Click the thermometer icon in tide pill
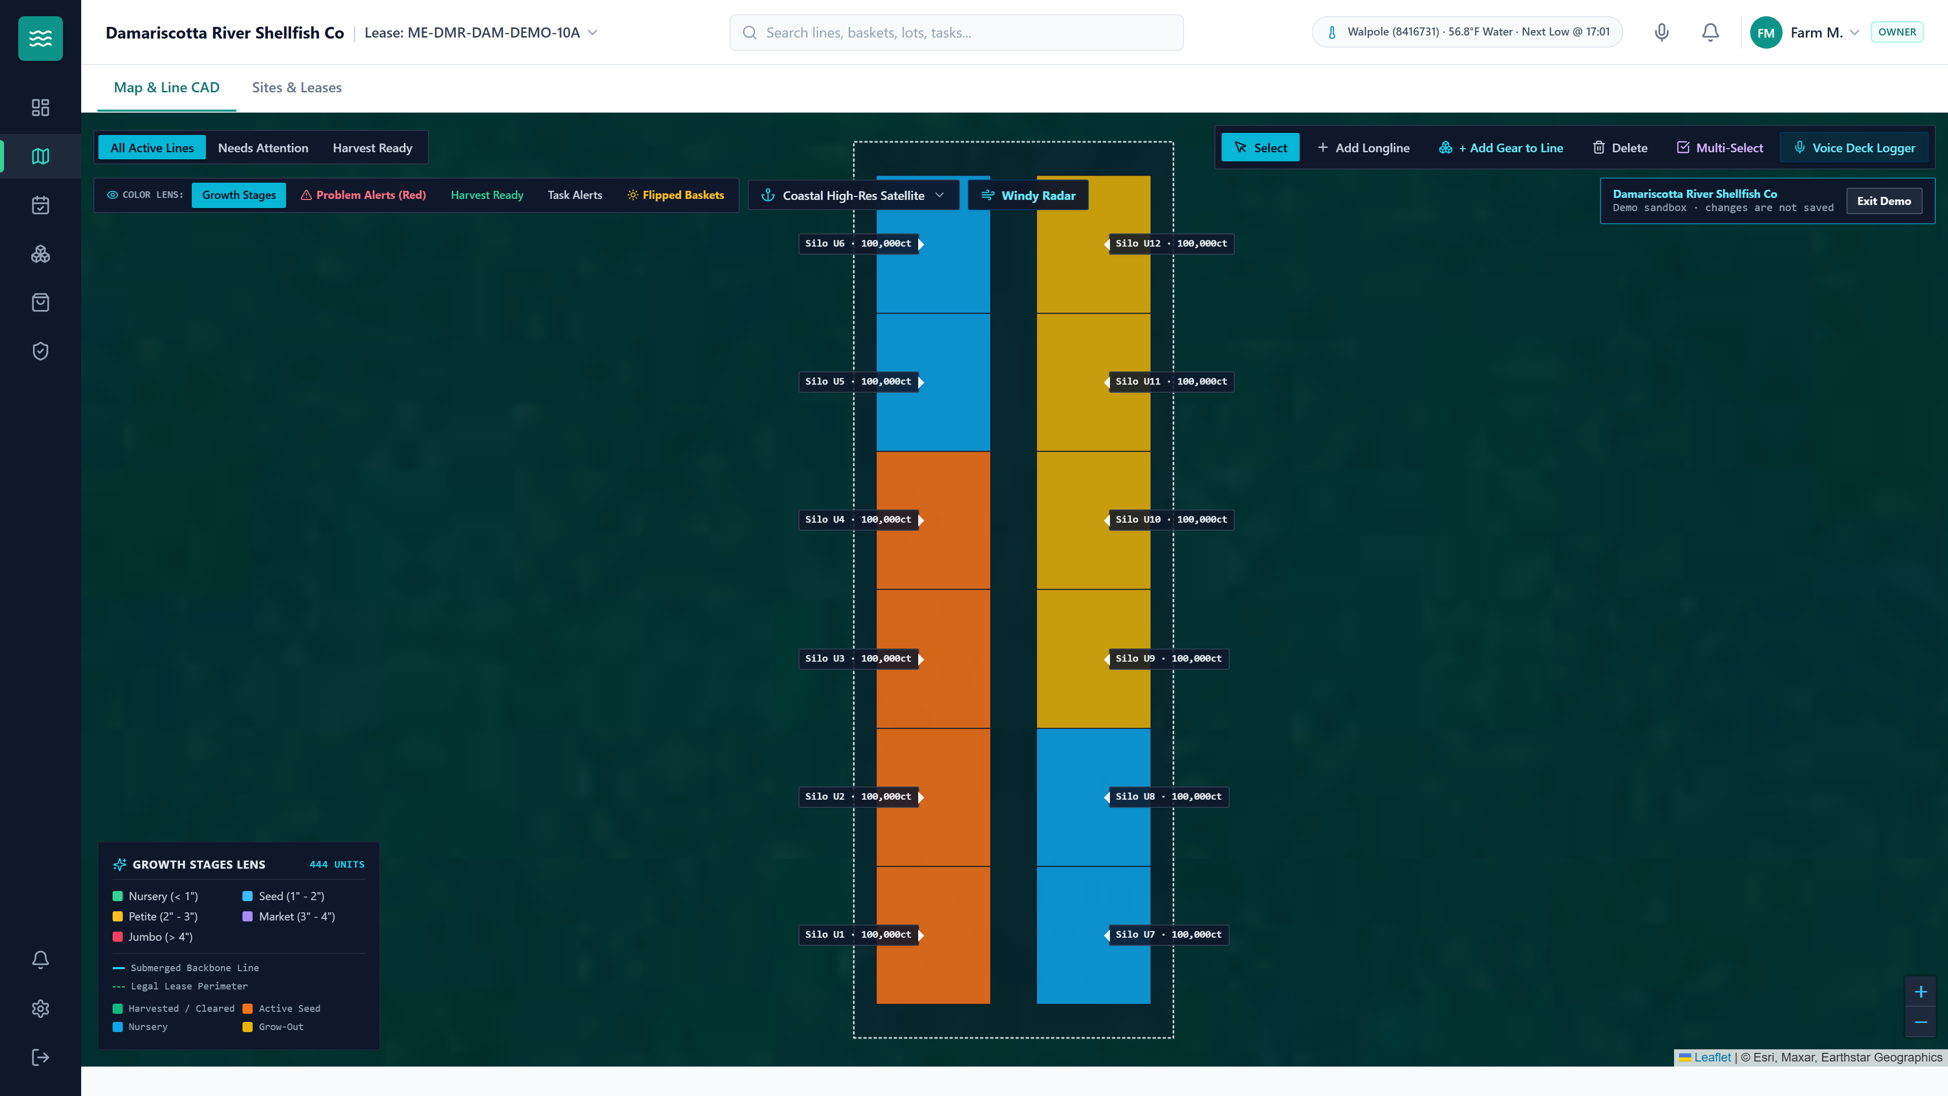Viewport: 1948px width, 1096px height. 1332,32
